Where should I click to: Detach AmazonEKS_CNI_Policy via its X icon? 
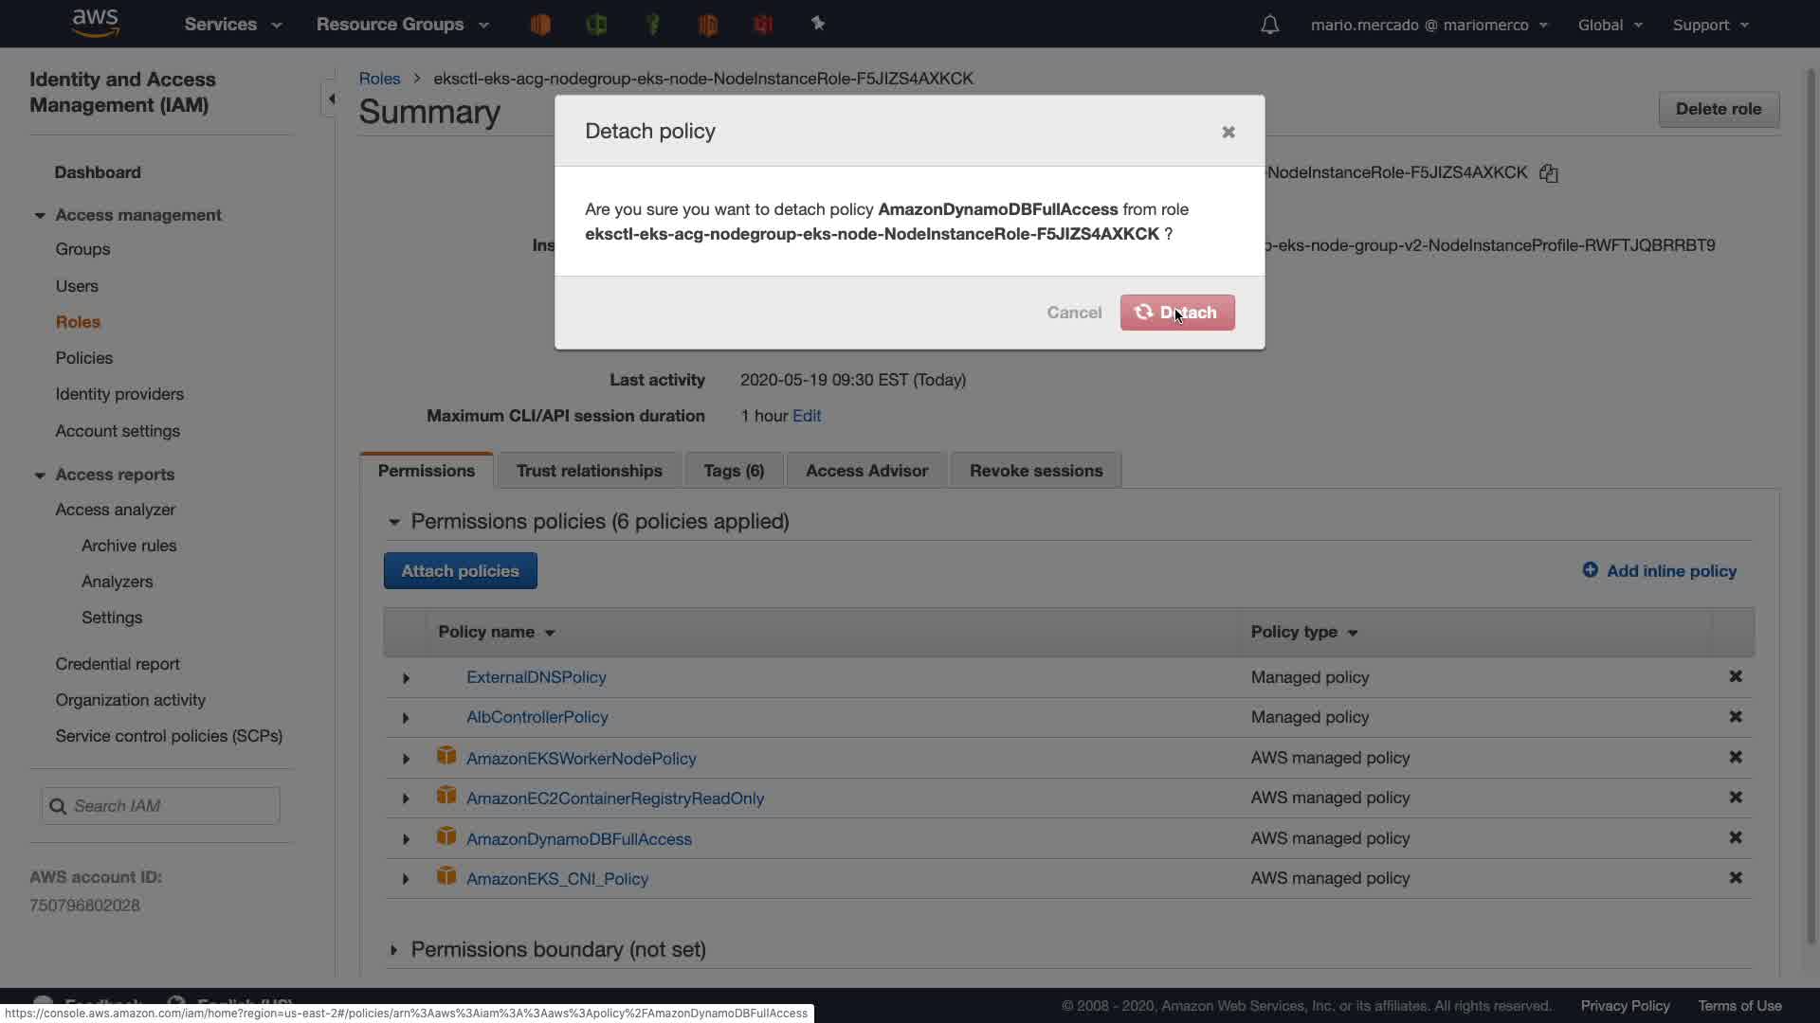click(x=1735, y=878)
